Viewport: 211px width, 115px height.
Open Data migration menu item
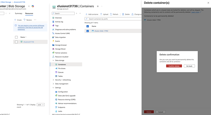(x=61, y=37)
